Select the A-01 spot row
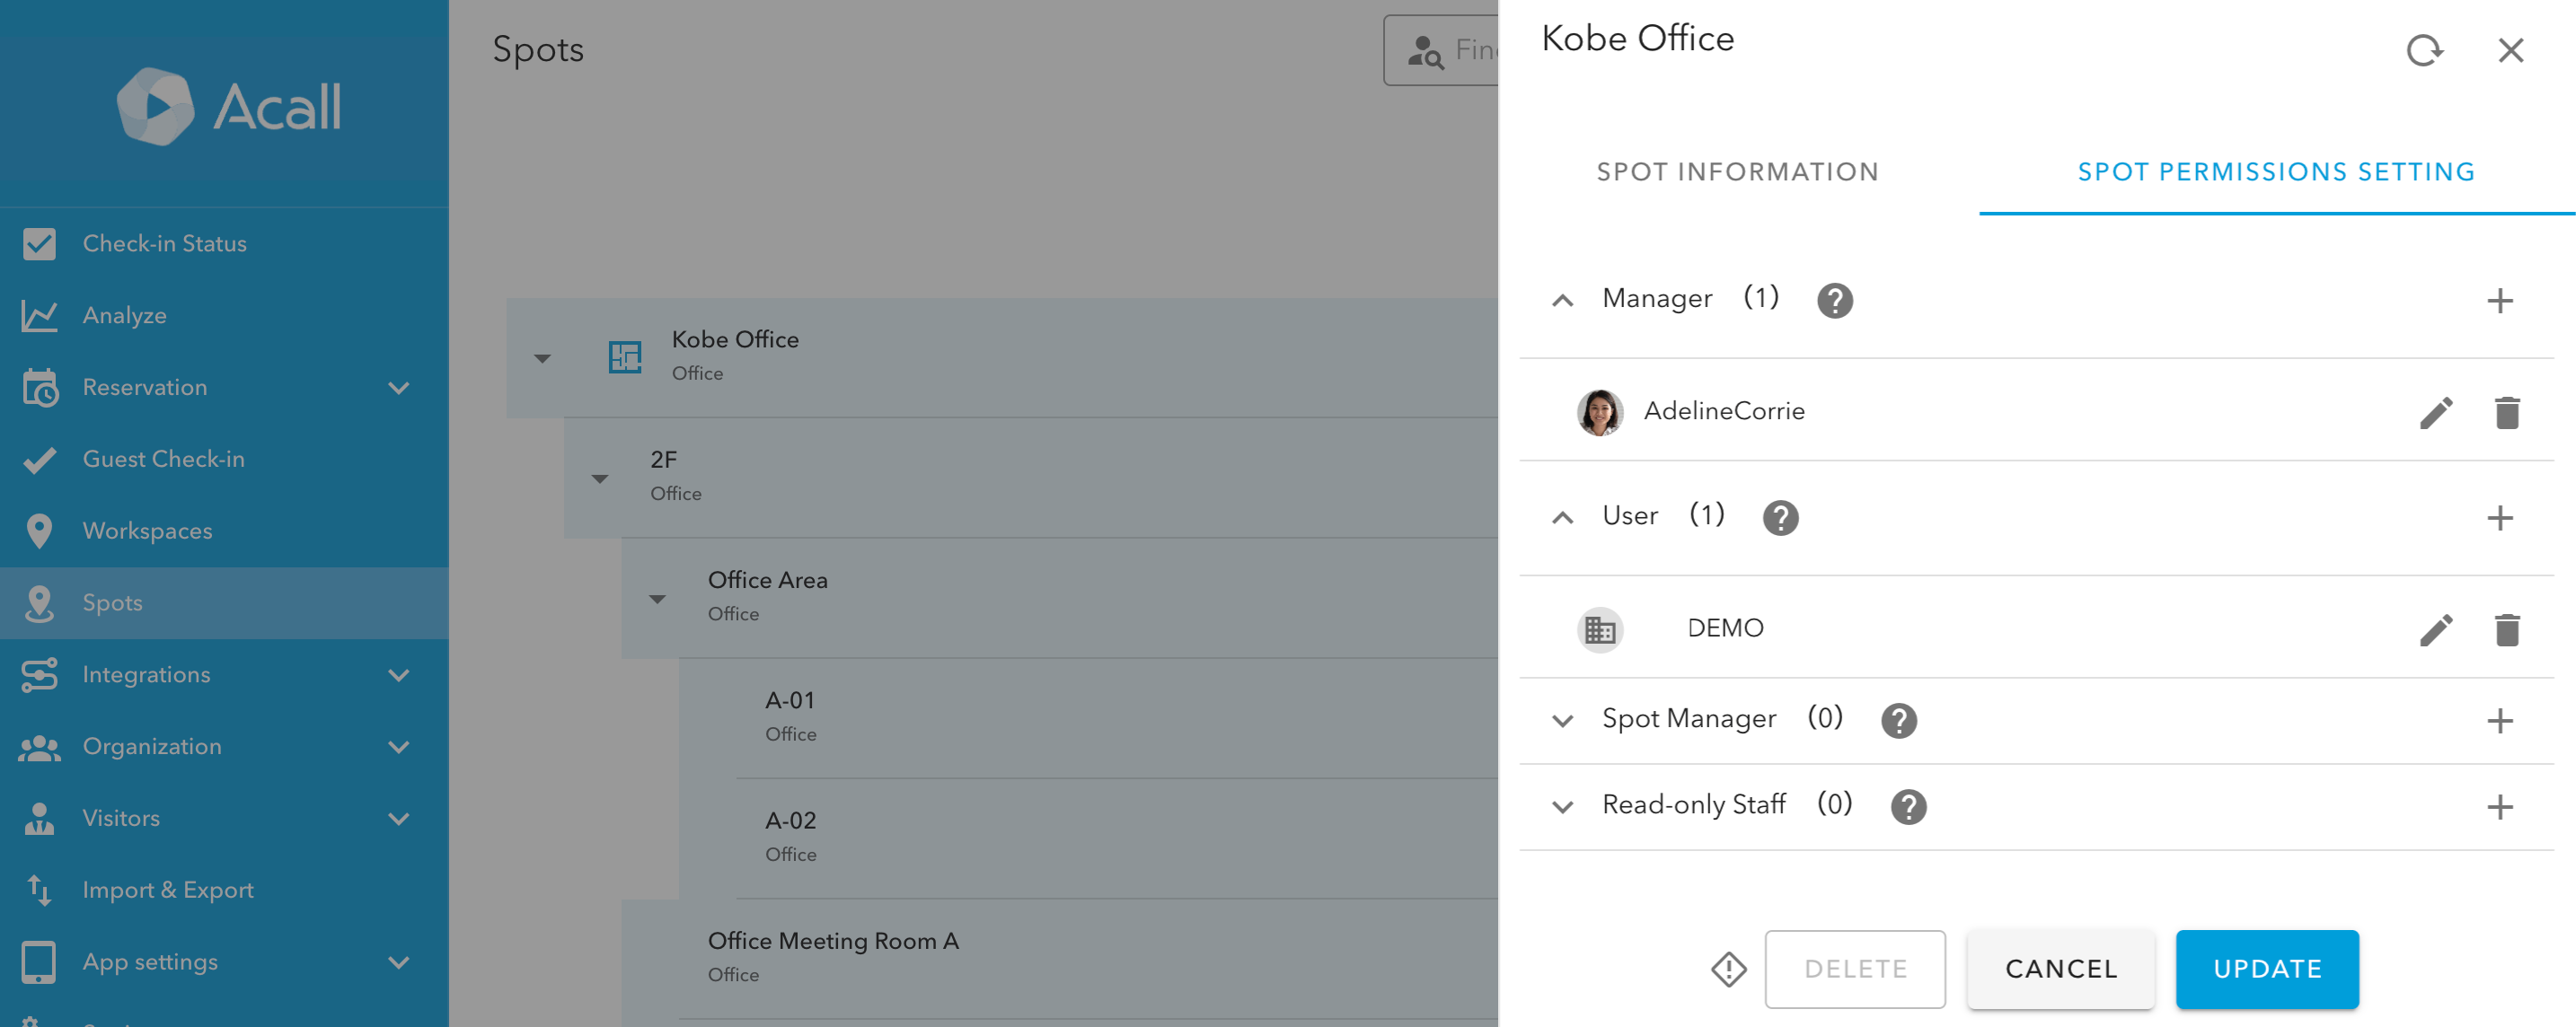Image resolution: width=2576 pixels, height=1027 pixels. pos(1088,717)
